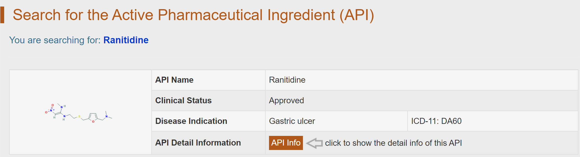Viewport: 580px width, 157px height.
Task: Click the 'click to show the detail info' hint text
Action: (393, 143)
